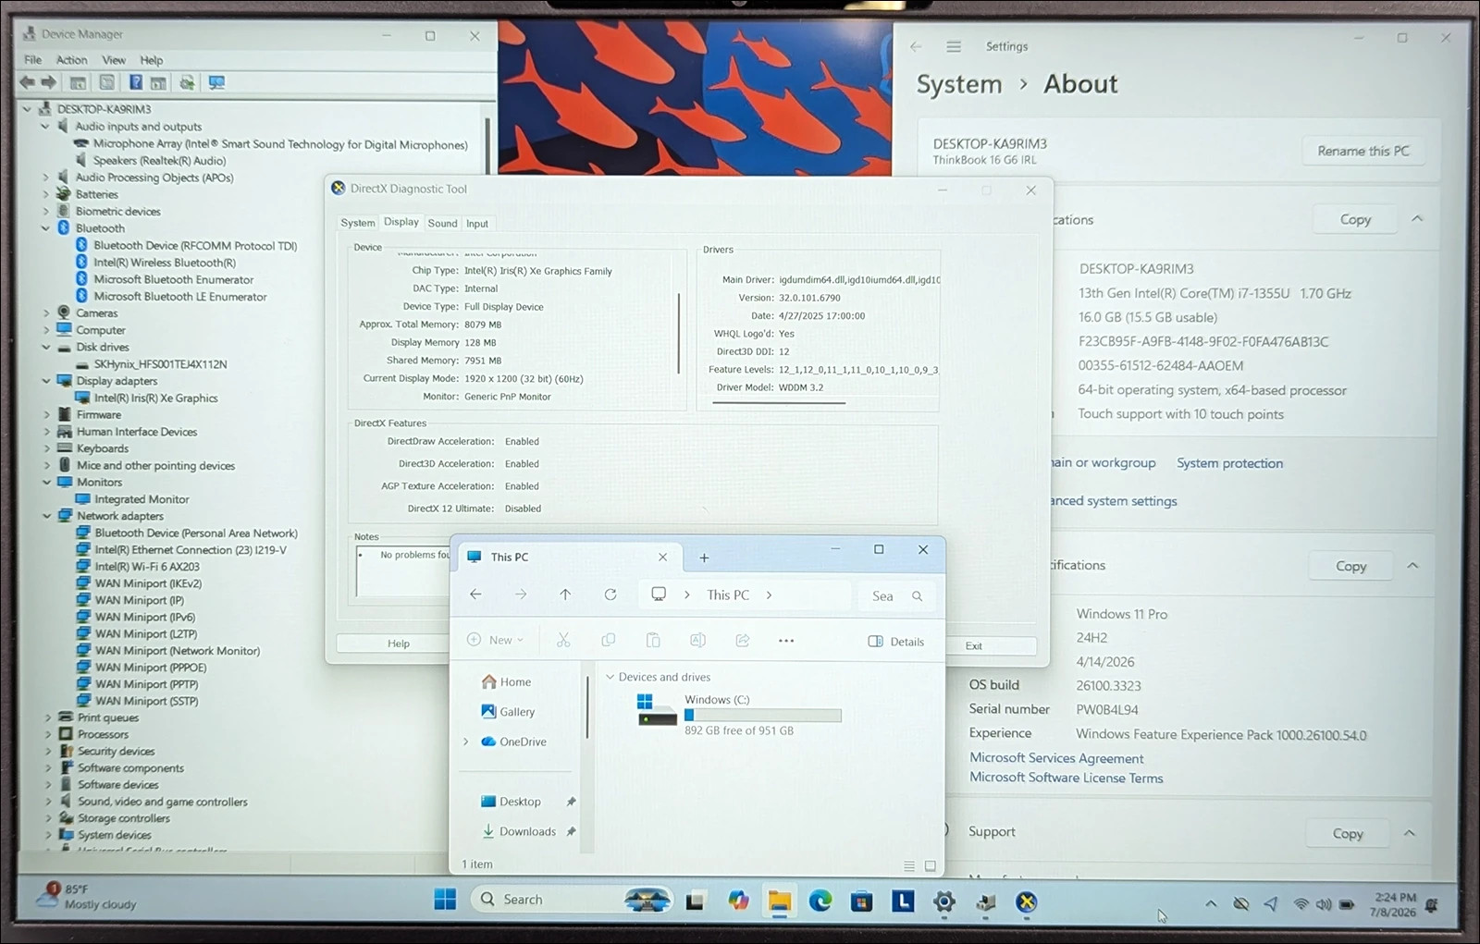This screenshot has width=1480, height=944.
Task: Click See more ellipsis in File Explorer toolbar
Action: click(786, 641)
